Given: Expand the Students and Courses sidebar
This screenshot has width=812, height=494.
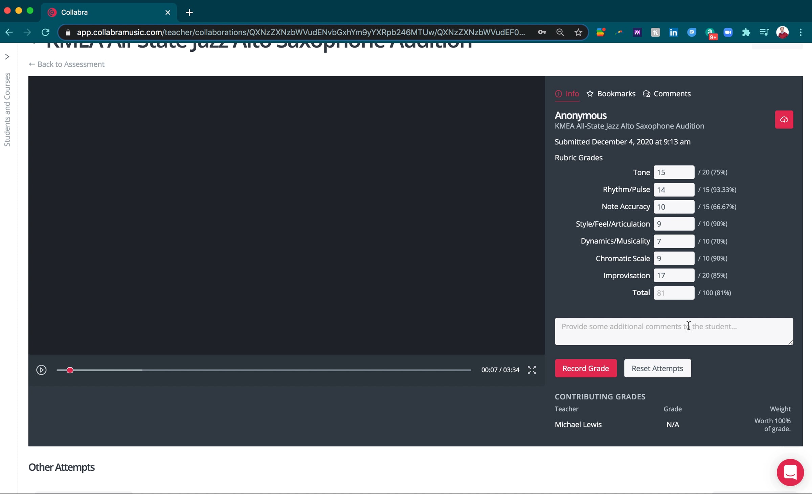Looking at the screenshot, I should [7, 57].
